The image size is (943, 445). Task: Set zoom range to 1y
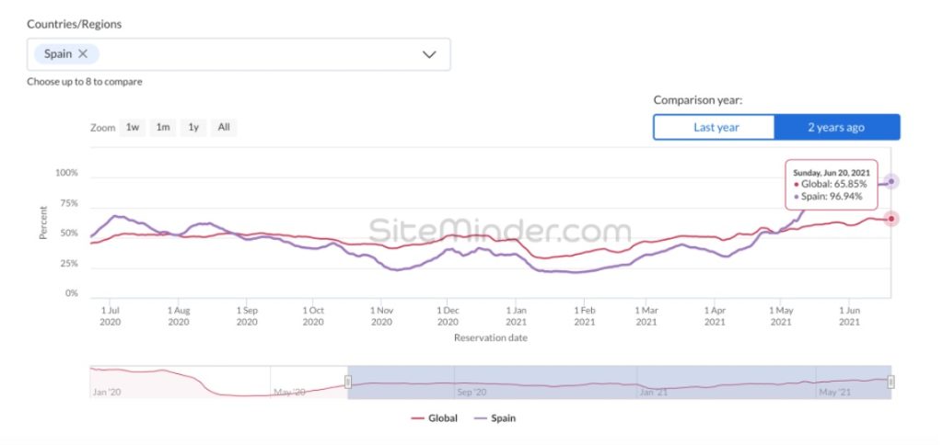click(x=193, y=128)
